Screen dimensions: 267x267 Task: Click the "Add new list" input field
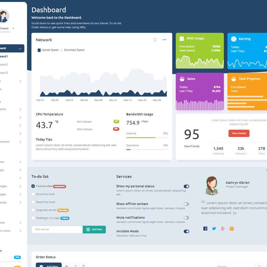pos(57,230)
